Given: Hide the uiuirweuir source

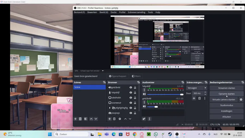Looking at the screenshot, I should pos(131,103).
